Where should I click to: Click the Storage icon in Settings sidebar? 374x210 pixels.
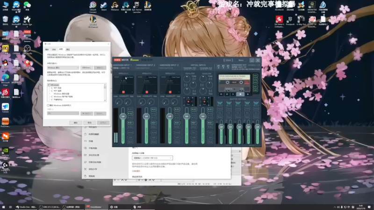click(86, 141)
